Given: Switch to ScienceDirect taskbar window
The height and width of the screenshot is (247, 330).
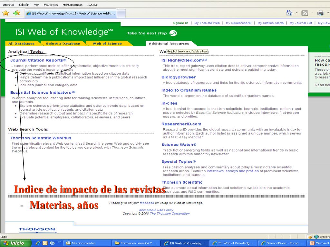Looking at the screenshot, I should tap(282, 243).
